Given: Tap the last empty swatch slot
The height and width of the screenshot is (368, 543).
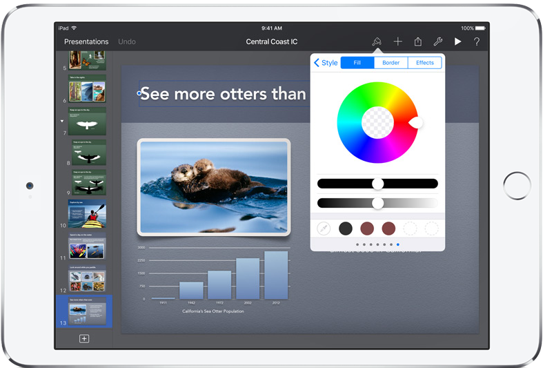Looking at the screenshot, I should click(431, 229).
